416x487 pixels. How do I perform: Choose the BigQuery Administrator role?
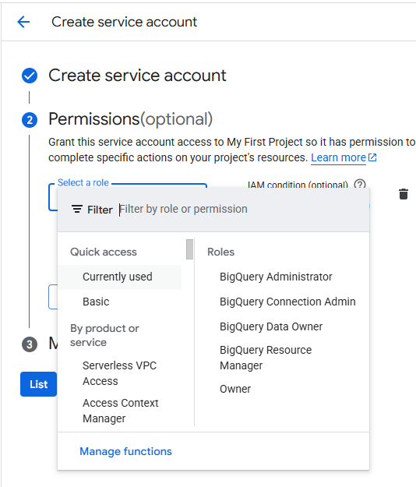[x=276, y=277]
